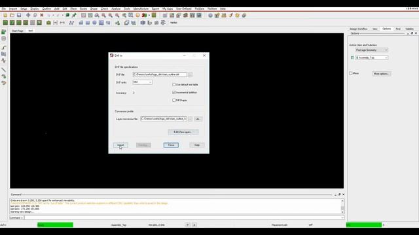The width and height of the screenshot is (419, 235).
Task: Click the float icon of Command panel header
Action: [x=339, y=195]
